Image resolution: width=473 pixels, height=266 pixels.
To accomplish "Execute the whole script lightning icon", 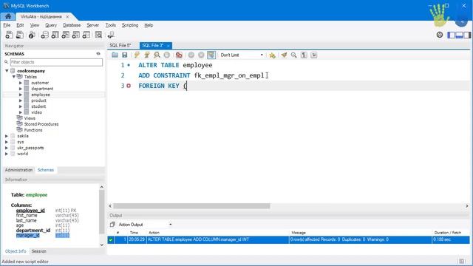I will [x=137, y=55].
